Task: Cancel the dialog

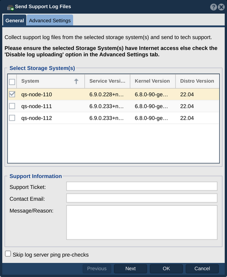Action: click(x=202, y=269)
